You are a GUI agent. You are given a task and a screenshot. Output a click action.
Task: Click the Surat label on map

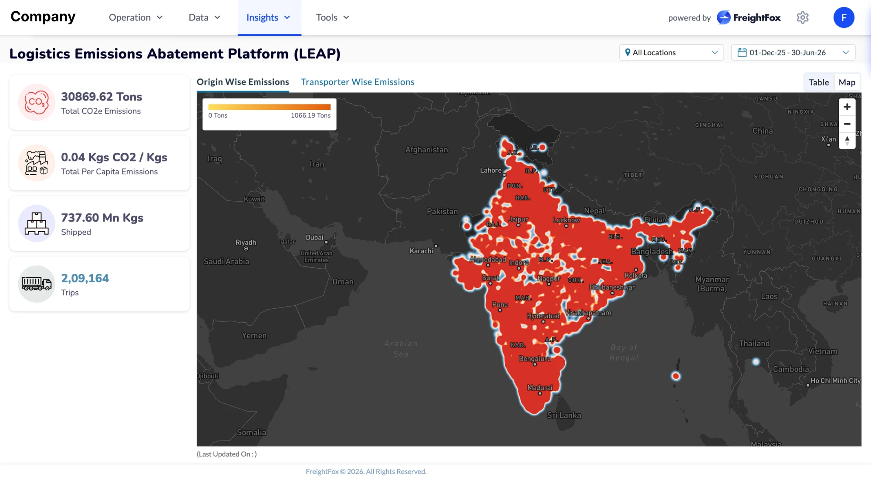pyautogui.click(x=490, y=278)
